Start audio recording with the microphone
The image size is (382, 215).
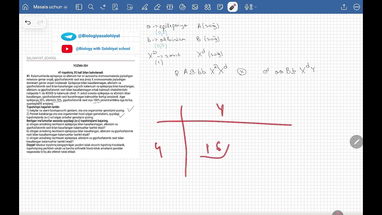tap(247, 7)
